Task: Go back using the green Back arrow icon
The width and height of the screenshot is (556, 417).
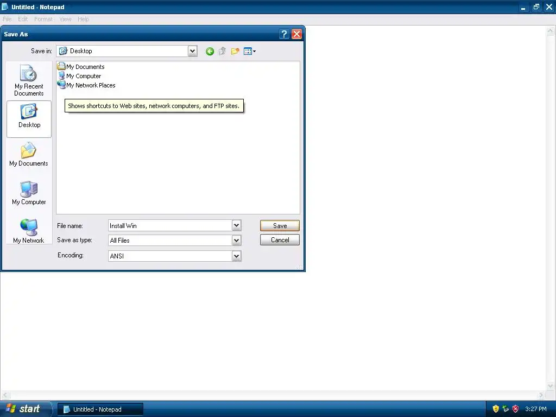Action: click(210, 52)
